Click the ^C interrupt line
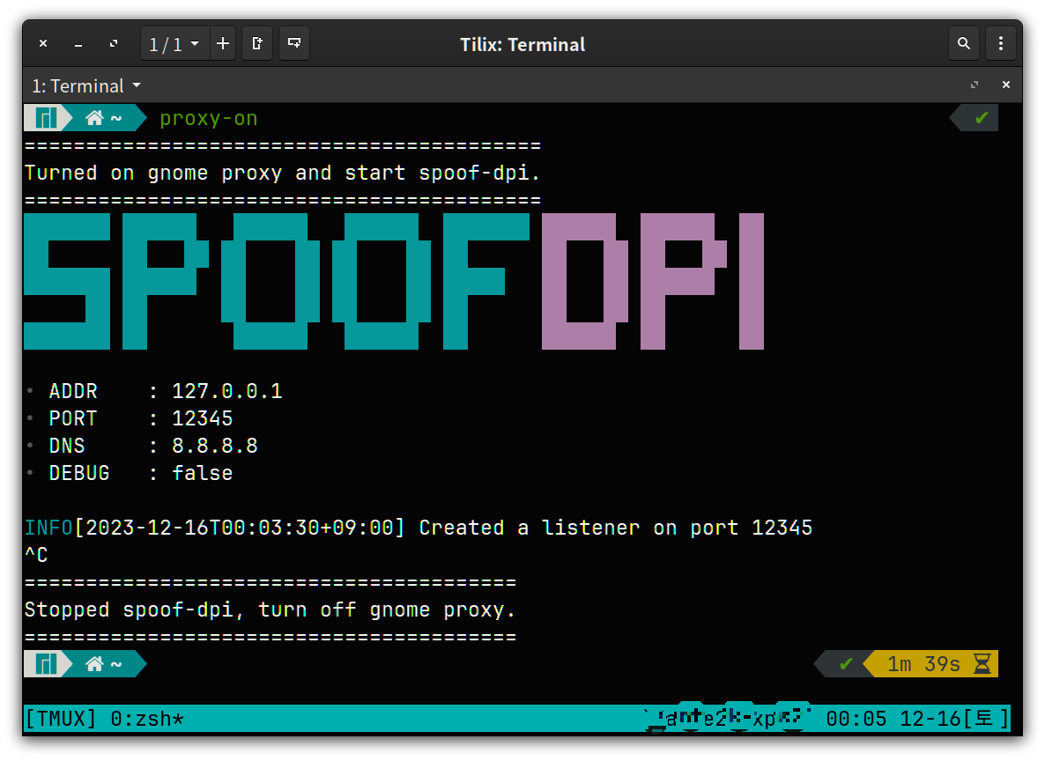 coord(37,555)
